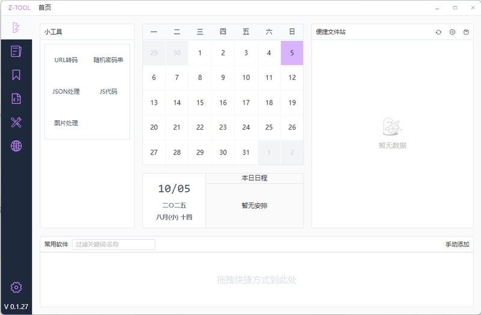Open the JS代码 tool
This screenshot has width=481, height=315.
[x=108, y=92]
